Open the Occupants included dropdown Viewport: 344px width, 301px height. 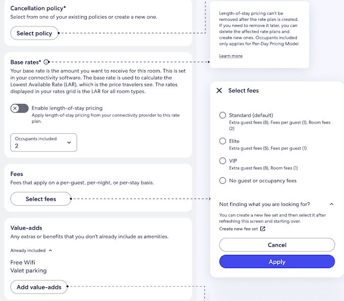(x=44, y=142)
